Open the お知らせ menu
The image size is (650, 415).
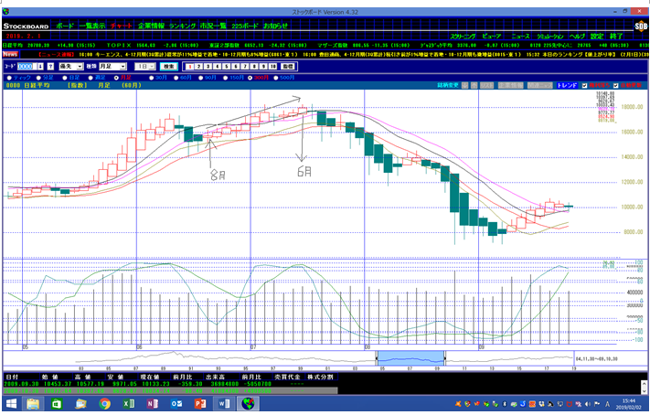click(x=275, y=26)
